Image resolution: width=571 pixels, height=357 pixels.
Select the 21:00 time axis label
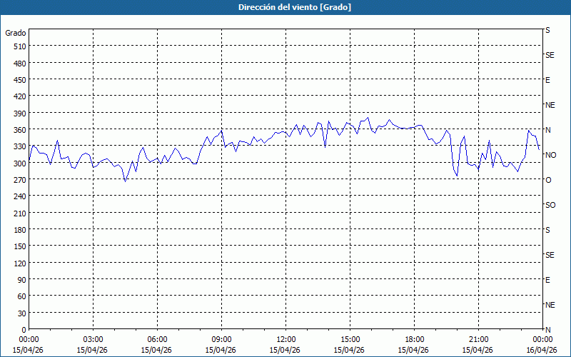point(478,339)
